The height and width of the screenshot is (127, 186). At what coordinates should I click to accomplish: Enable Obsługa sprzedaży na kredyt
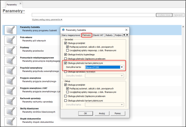coord(66,72)
